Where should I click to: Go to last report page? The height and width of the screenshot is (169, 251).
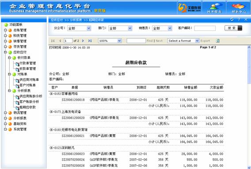click(90, 41)
